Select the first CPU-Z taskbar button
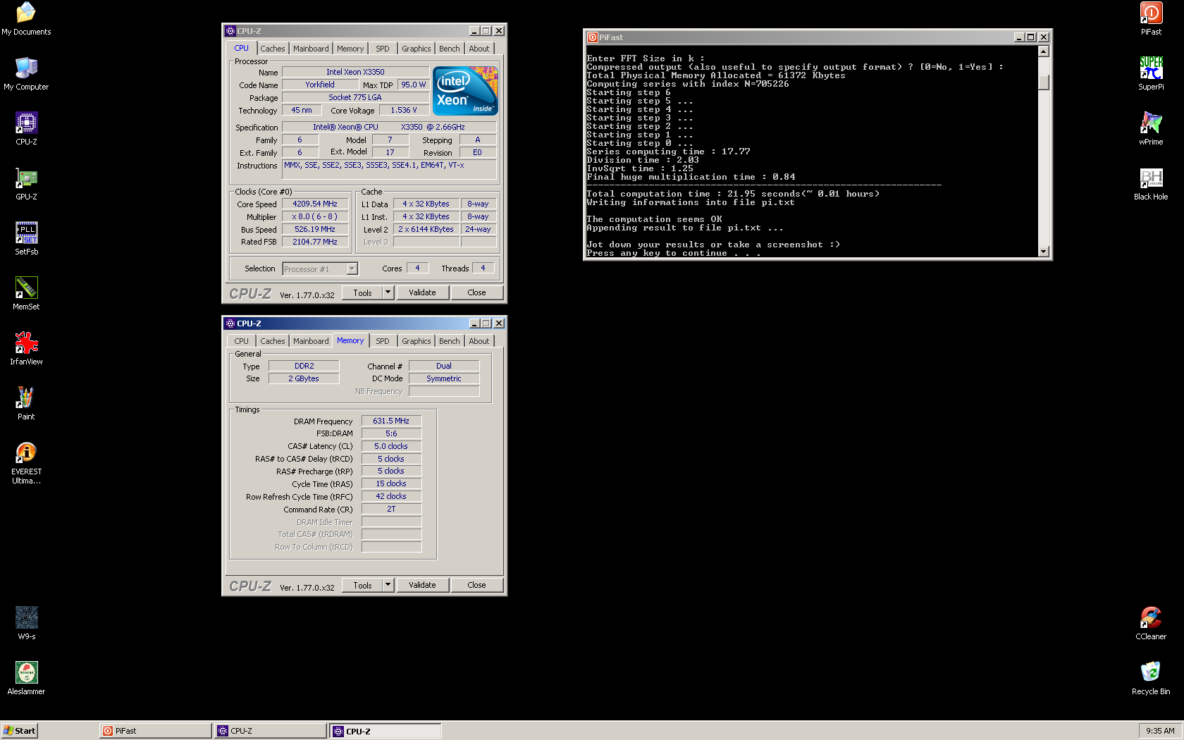1184x740 pixels. tap(271, 731)
